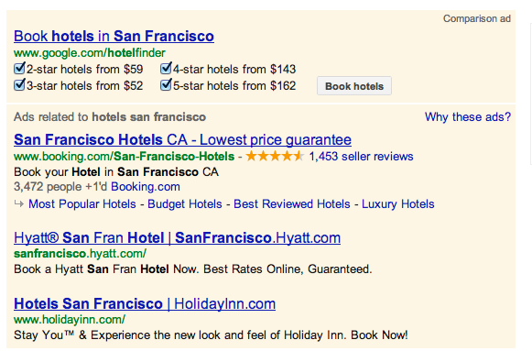Uncheck the 2-star hotels from $59 checkbox

click(19, 69)
